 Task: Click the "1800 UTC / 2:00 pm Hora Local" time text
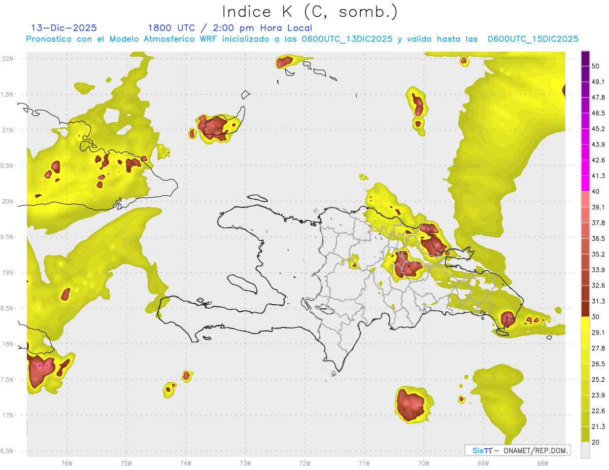point(230,28)
